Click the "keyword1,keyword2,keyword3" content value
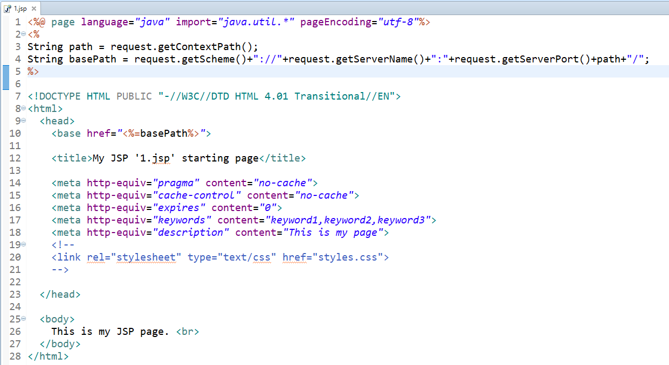 (348, 220)
